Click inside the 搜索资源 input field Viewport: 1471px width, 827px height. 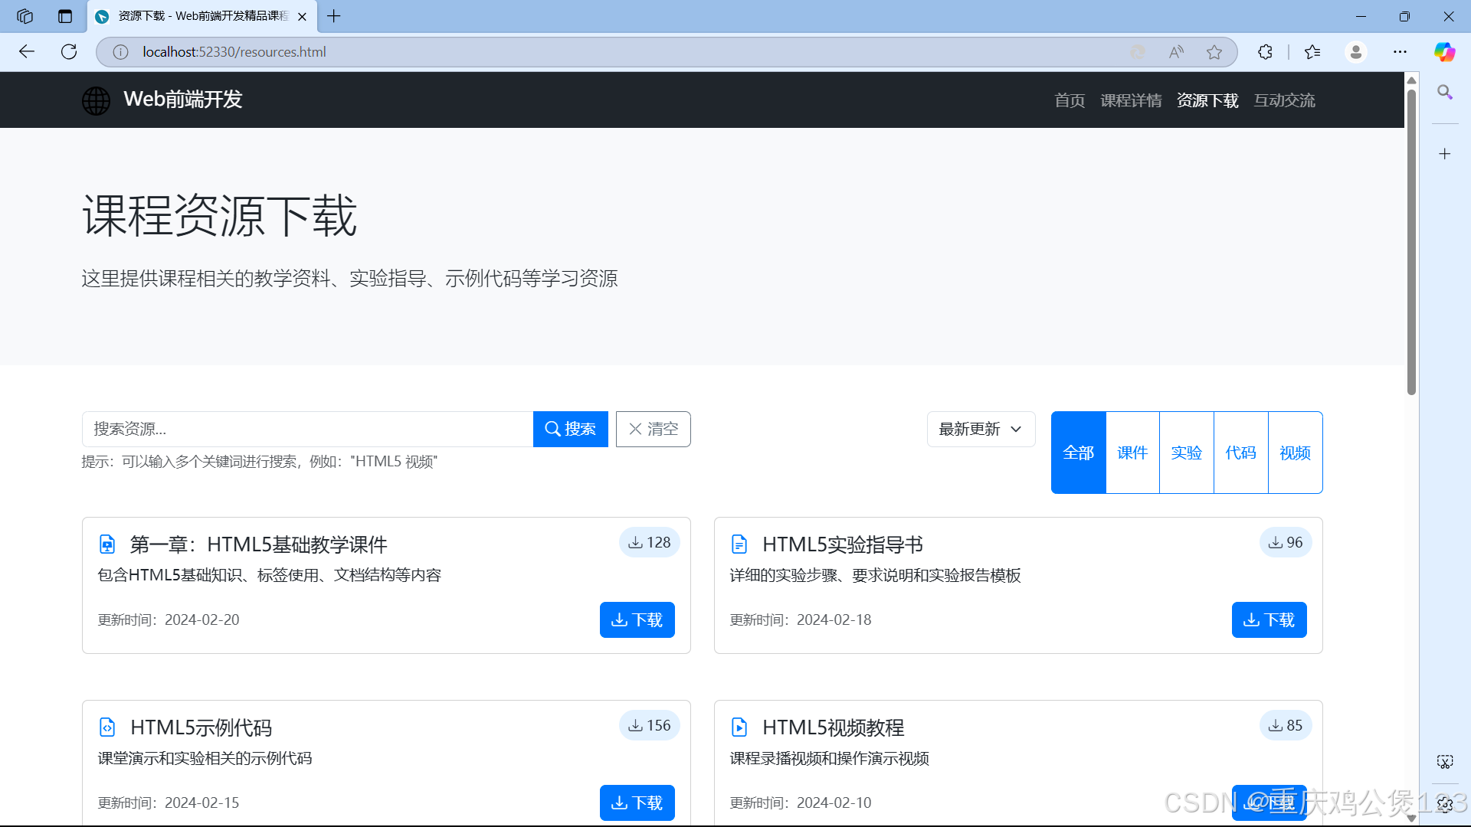click(306, 429)
